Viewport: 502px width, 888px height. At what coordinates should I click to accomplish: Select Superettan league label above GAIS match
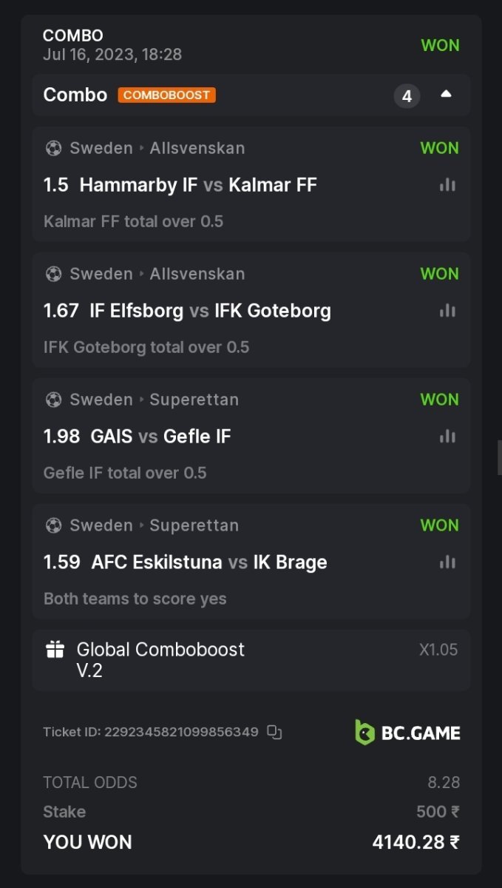[x=194, y=400]
